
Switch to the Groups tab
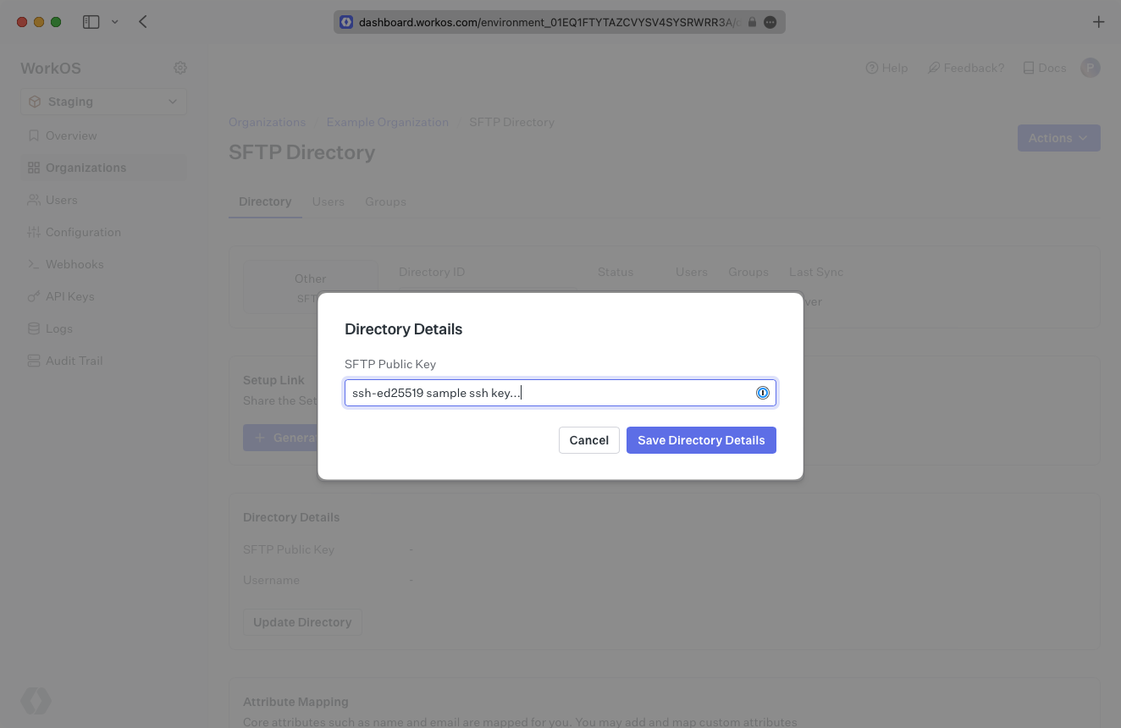click(x=385, y=201)
